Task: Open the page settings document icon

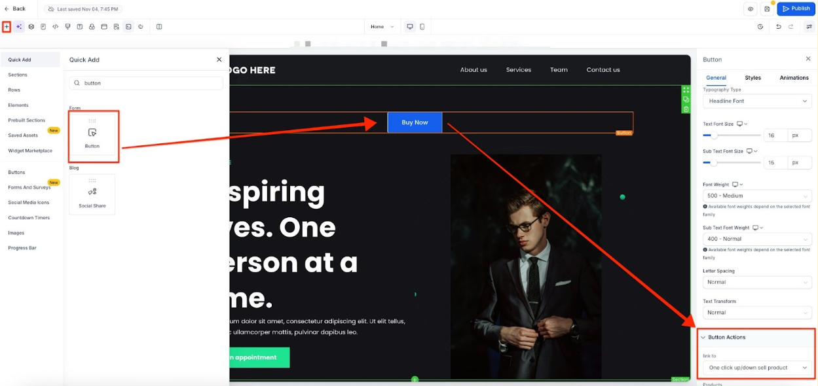Action: (x=43, y=27)
